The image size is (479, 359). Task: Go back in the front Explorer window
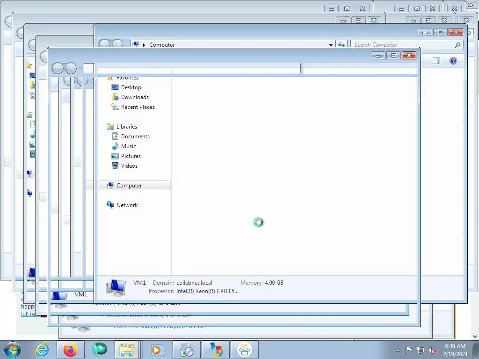coord(58,68)
